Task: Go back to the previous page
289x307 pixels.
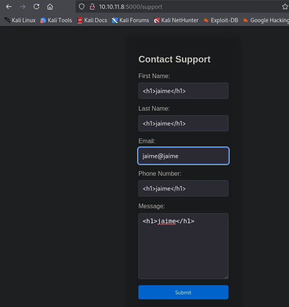Action: coord(9,7)
